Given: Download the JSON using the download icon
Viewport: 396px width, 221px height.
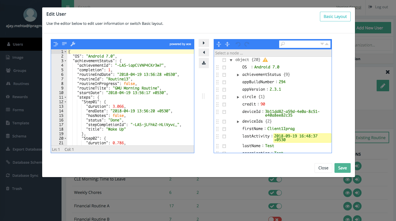Looking at the screenshot, I should click(204, 63).
